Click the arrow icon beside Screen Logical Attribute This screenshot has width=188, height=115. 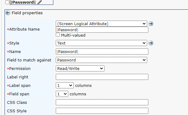(151, 24)
